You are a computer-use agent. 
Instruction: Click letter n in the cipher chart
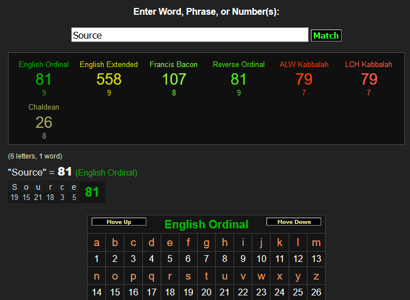click(97, 276)
